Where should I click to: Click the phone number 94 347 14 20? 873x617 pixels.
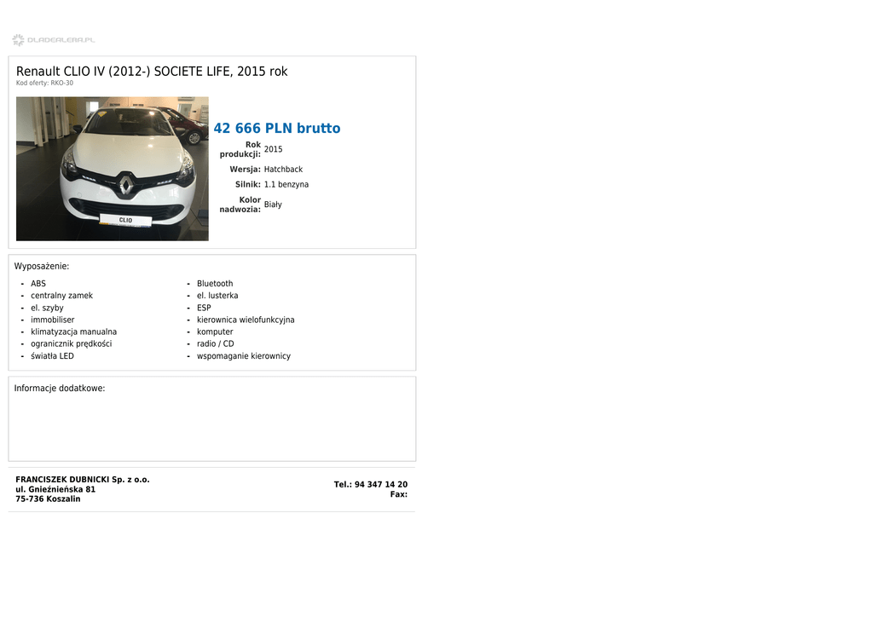click(381, 485)
